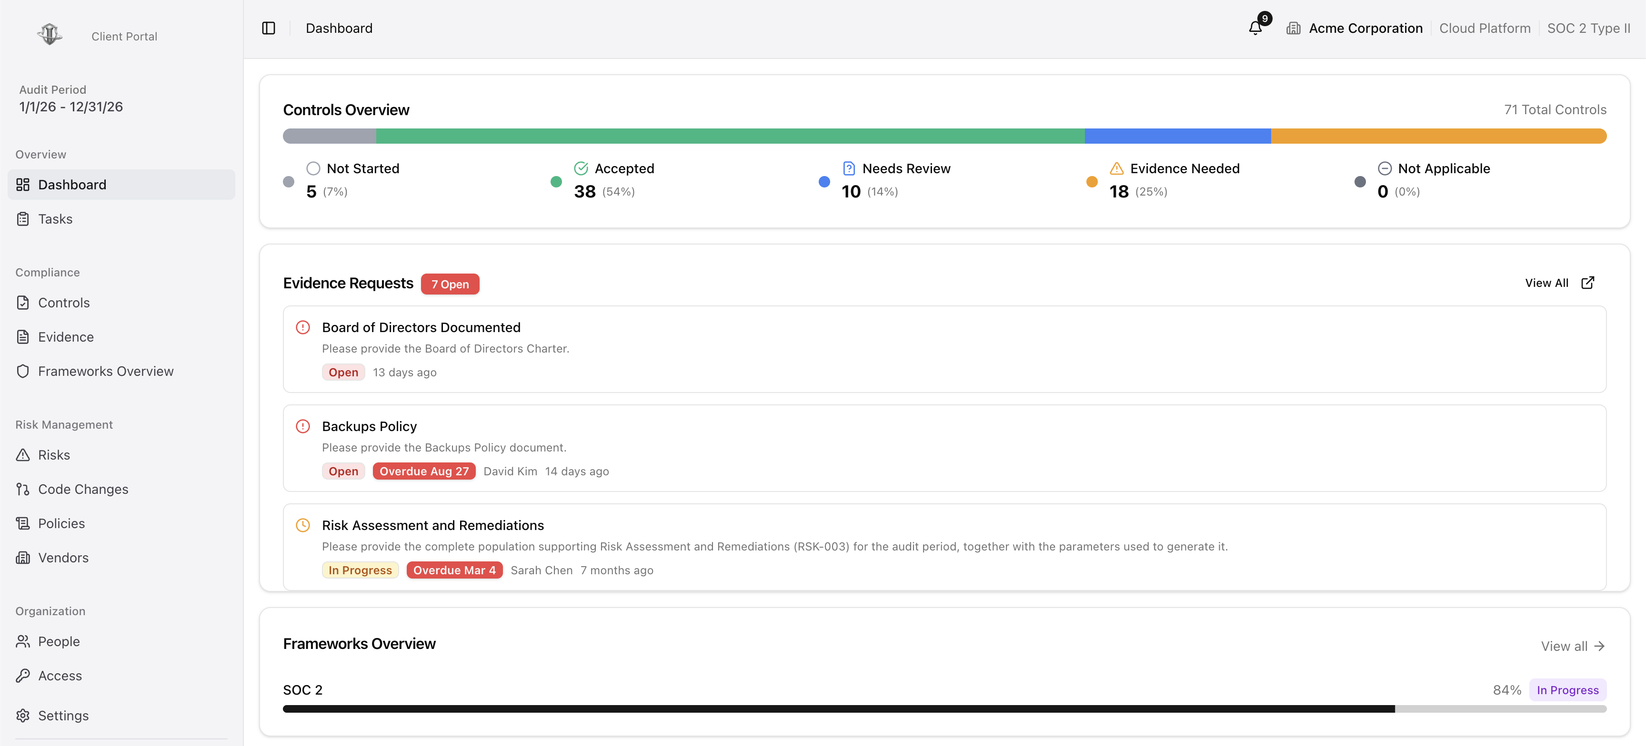Open Evidence in the sidebar
Viewport: 1646px width, 746px height.
coord(121,337)
